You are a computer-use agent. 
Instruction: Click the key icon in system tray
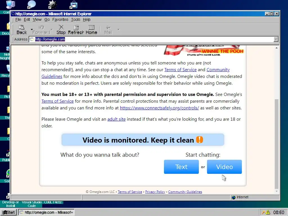point(263,212)
